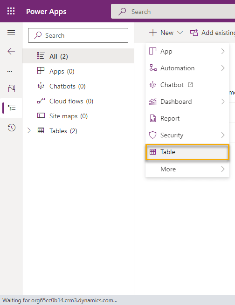Viewport: 235px width, 305px height.
Task: Click the Site maps icon in tree
Action: click(x=41, y=115)
